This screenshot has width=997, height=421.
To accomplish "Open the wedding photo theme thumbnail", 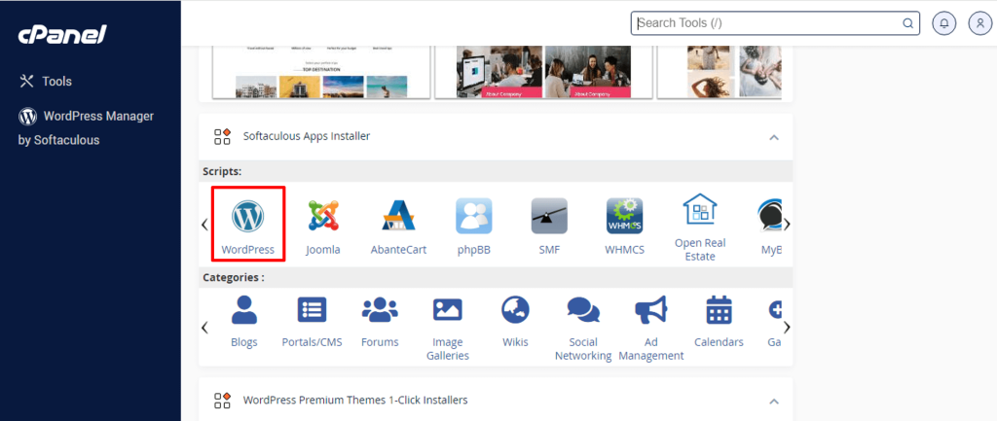I will [719, 72].
